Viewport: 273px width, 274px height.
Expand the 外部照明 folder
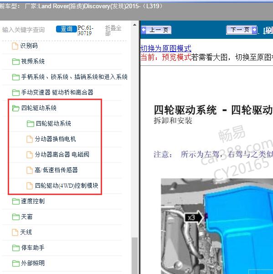33,263
